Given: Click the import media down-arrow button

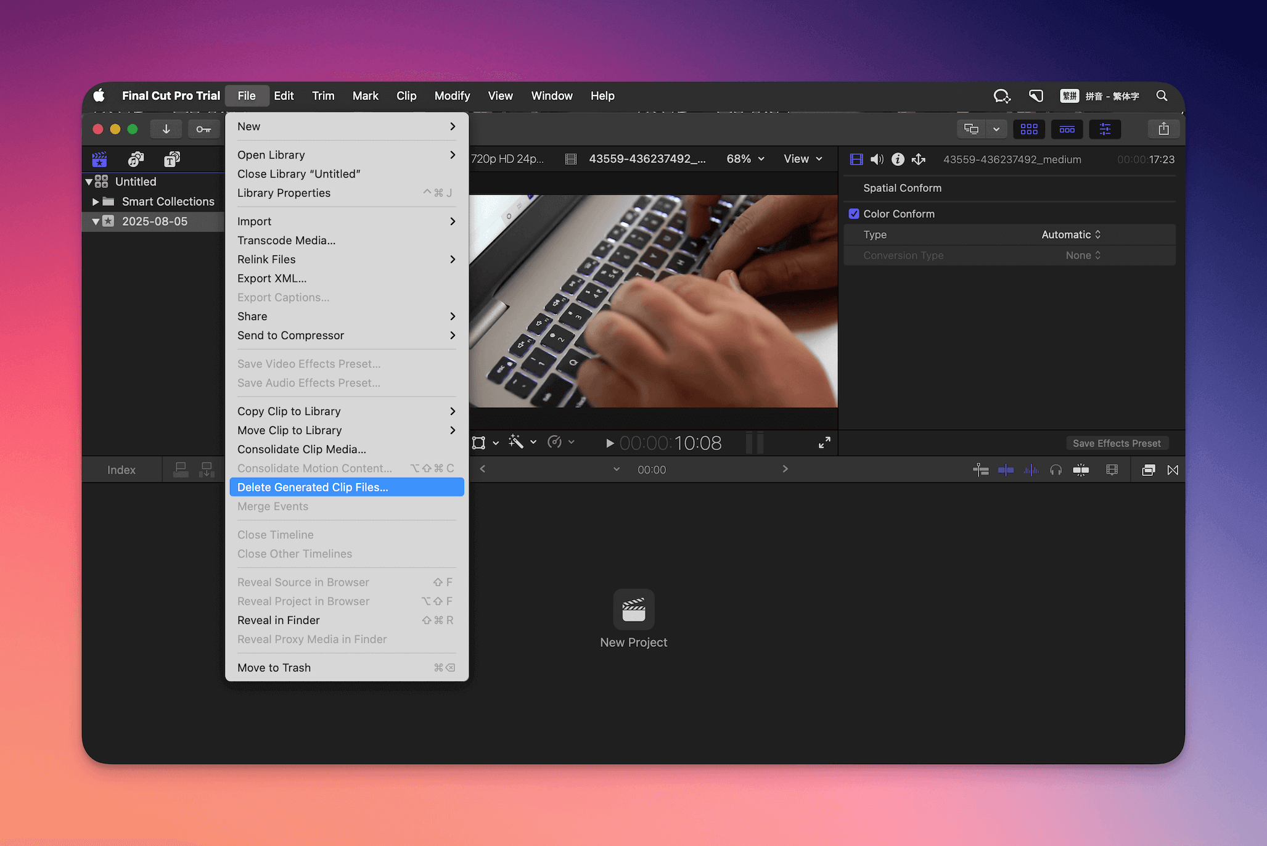Looking at the screenshot, I should (x=166, y=129).
